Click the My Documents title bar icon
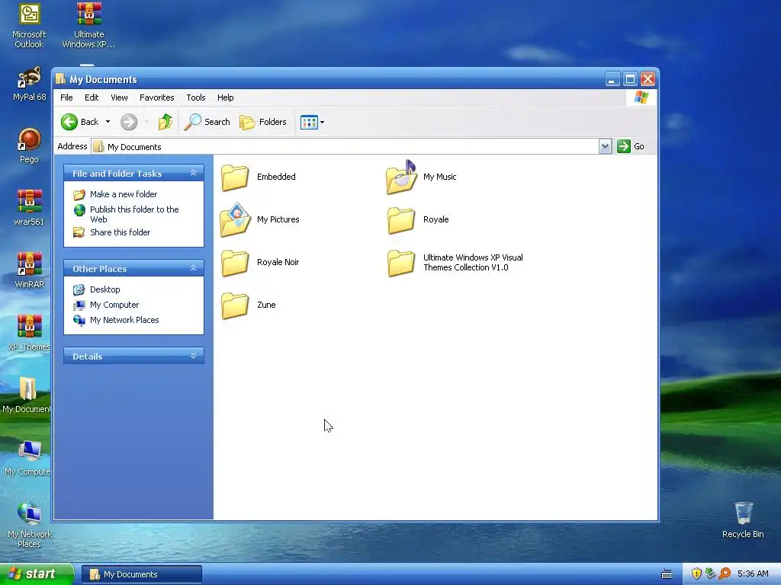The width and height of the screenshot is (781, 585). click(x=60, y=79)
